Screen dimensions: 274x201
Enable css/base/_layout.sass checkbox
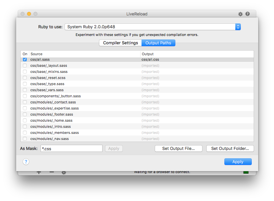tap(25, 66)
